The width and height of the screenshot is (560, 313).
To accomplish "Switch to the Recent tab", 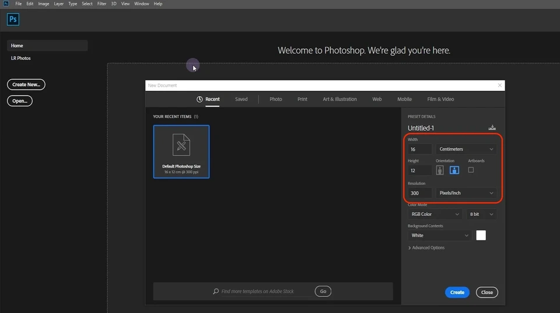I will pyautogui.click(x=212, y=99).
